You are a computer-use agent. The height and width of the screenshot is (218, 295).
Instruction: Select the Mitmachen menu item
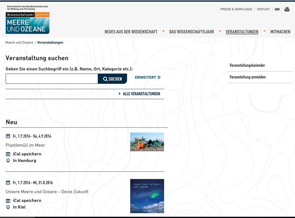click(x=280, y=32)
